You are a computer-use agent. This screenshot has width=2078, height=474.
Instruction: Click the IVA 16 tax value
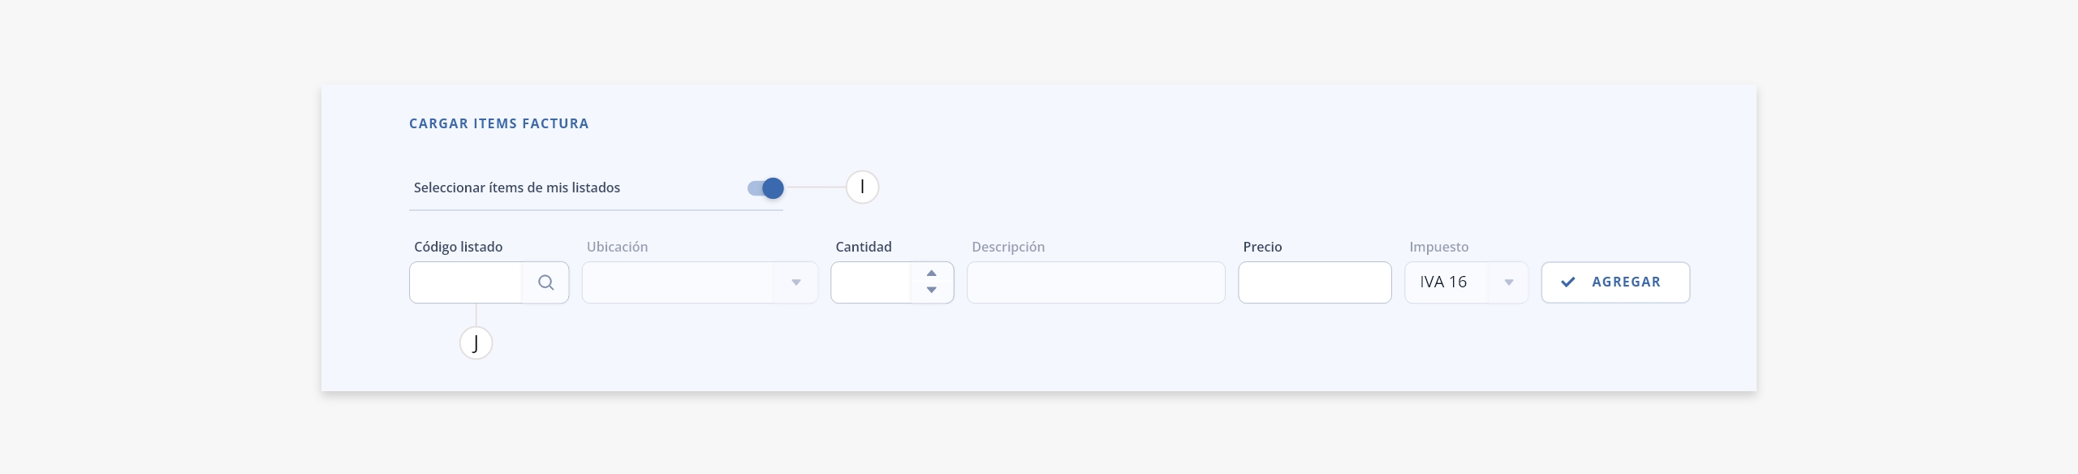click(1443, 282)
